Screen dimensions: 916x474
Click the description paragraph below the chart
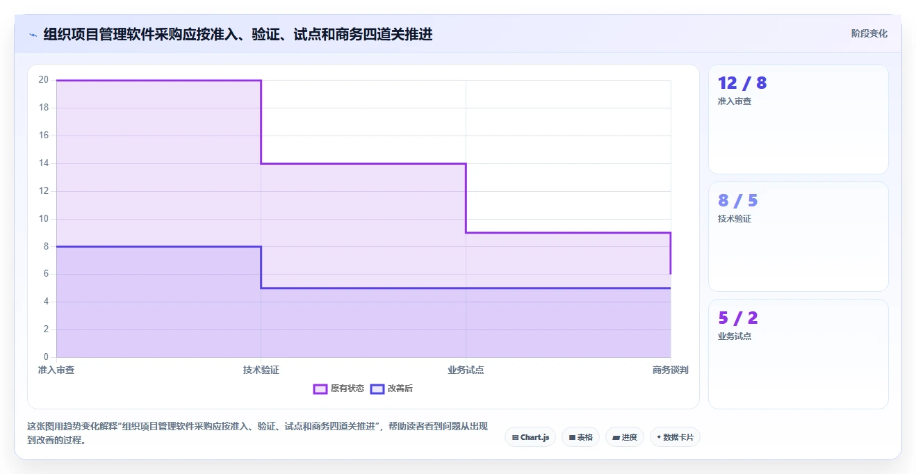tap(257, 433)
